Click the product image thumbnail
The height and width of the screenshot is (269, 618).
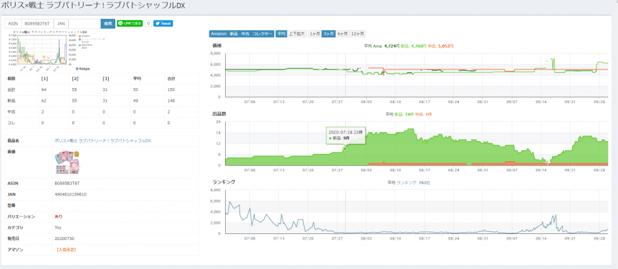pos(66,160)
